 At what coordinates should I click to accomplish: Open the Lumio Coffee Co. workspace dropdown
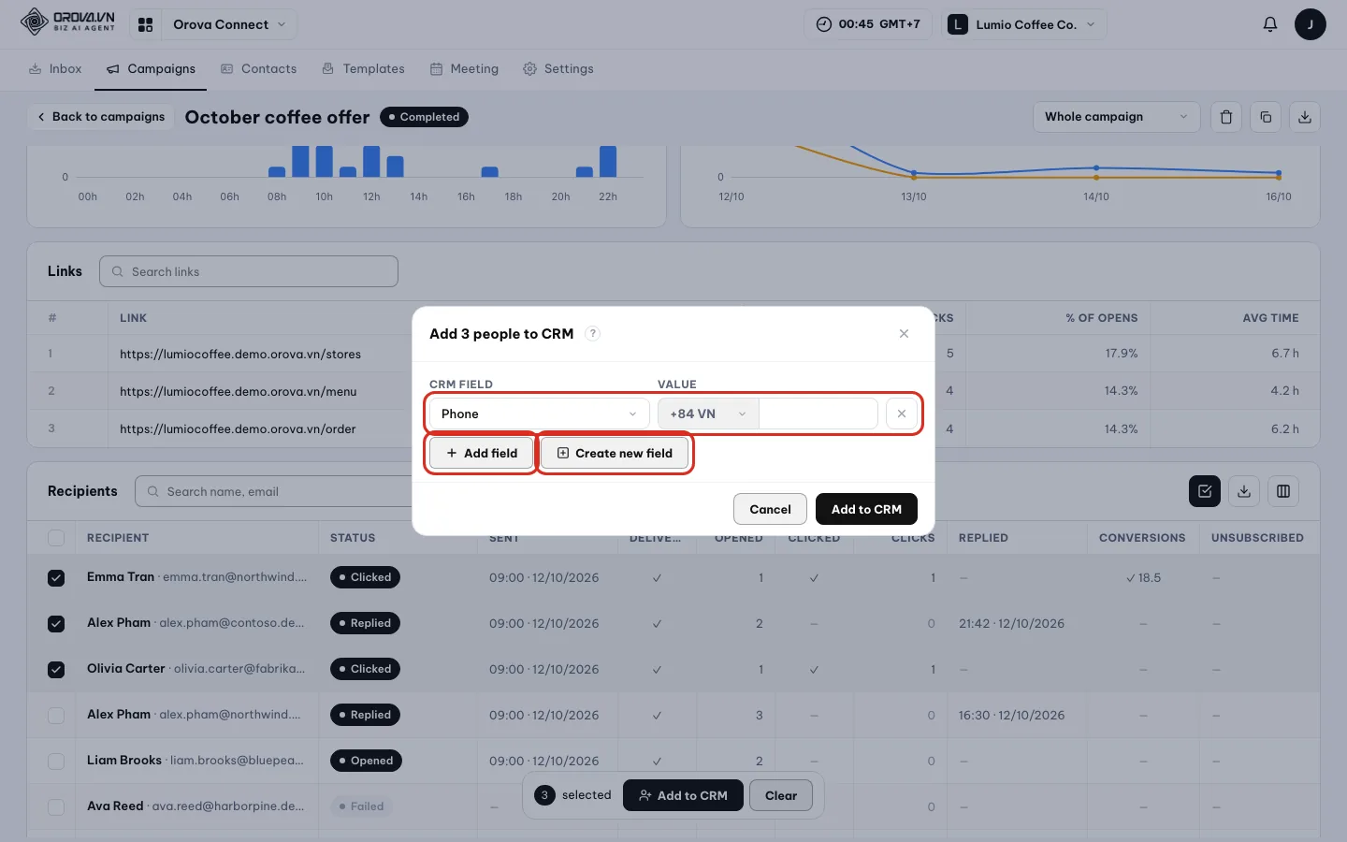point(1022,24)
